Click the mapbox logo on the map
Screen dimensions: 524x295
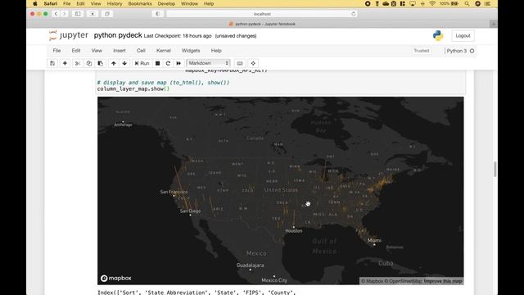[116, 279]
